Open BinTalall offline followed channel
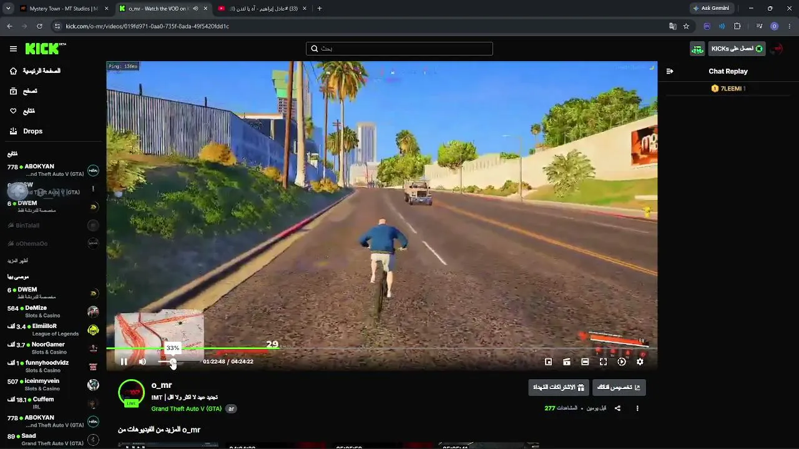Screen dimensions: 799x449 click(53, 225)
